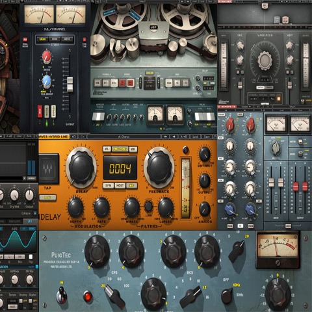Click the PuigTec gain knob at right

pyautogui.click(x=278, y=294)
